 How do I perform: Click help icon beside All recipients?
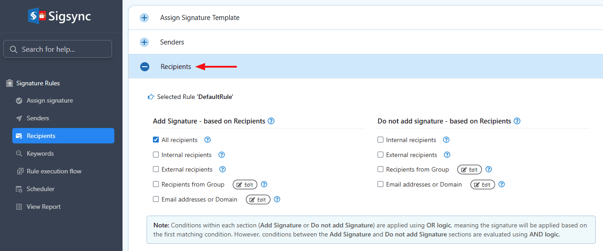coord(208,140)
